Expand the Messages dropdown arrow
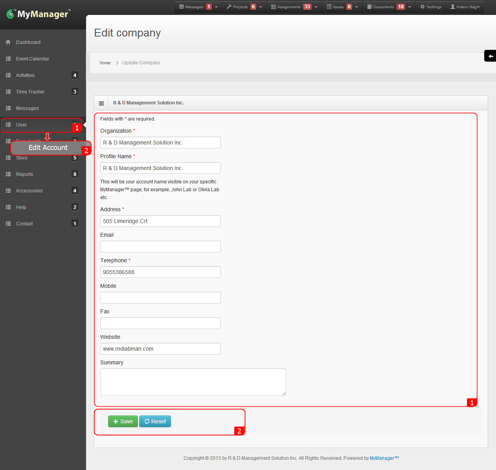This screenshot has width=496, height=470. click(x=216, y=7)
